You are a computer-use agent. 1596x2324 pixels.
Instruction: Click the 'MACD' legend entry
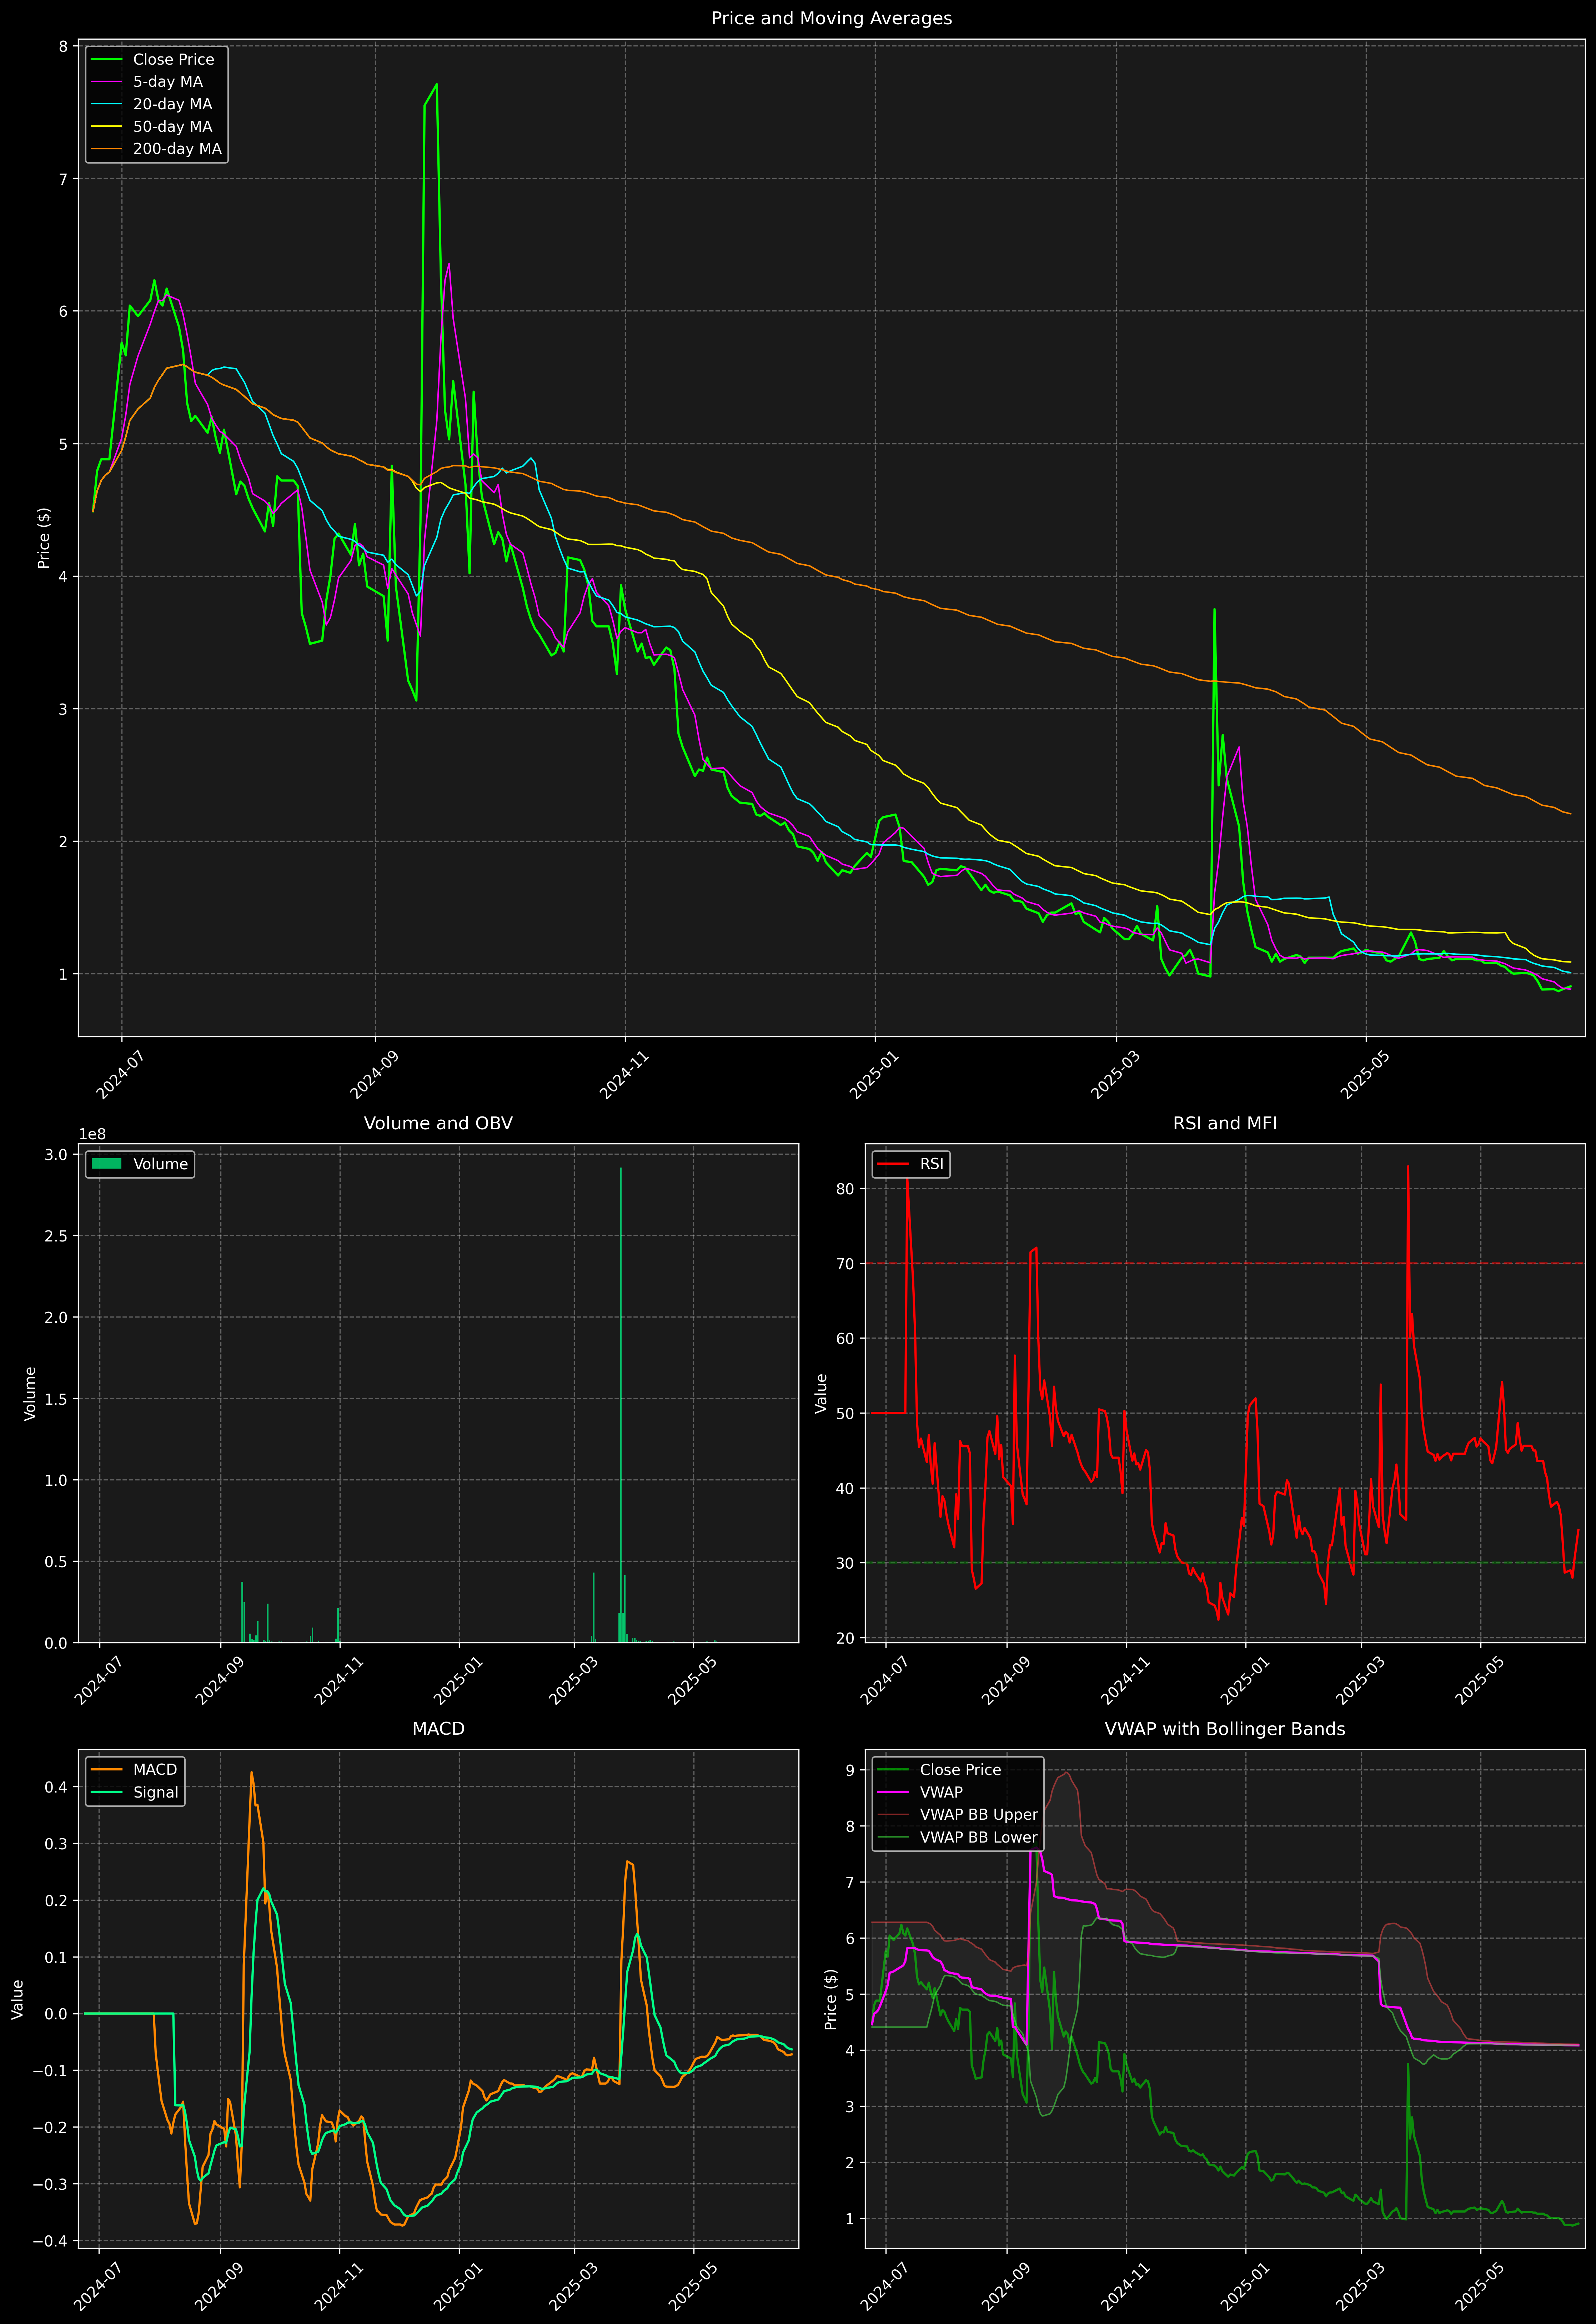(134, 1770)
